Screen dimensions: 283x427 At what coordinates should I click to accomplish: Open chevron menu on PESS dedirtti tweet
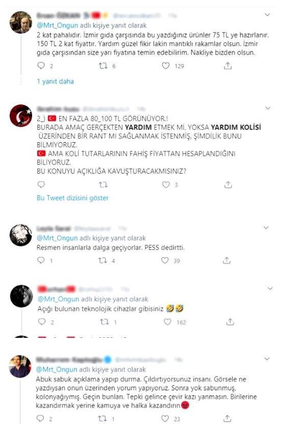click(266, 228)
